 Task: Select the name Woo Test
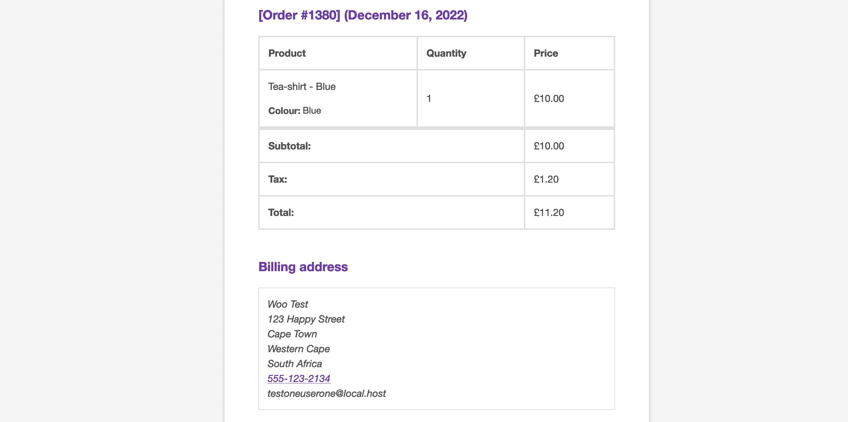pos(288,304)
